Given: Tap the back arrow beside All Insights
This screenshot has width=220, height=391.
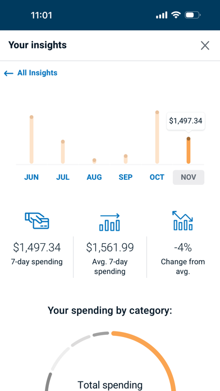Looking at the screenshot, I should [x=8, y=73].
